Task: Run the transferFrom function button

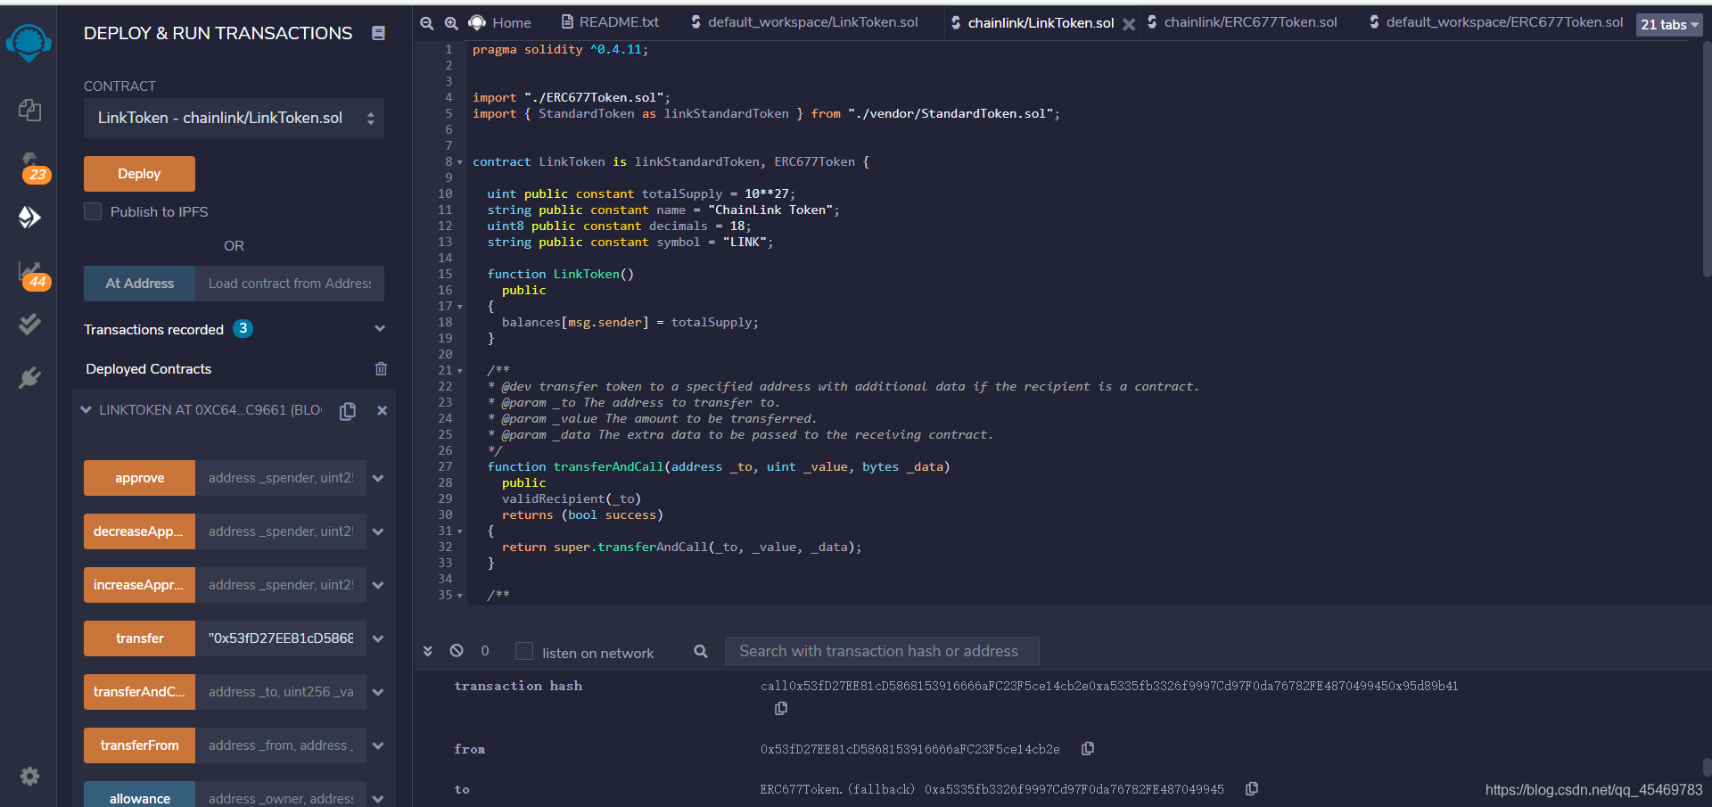Action: coord(140,745)
